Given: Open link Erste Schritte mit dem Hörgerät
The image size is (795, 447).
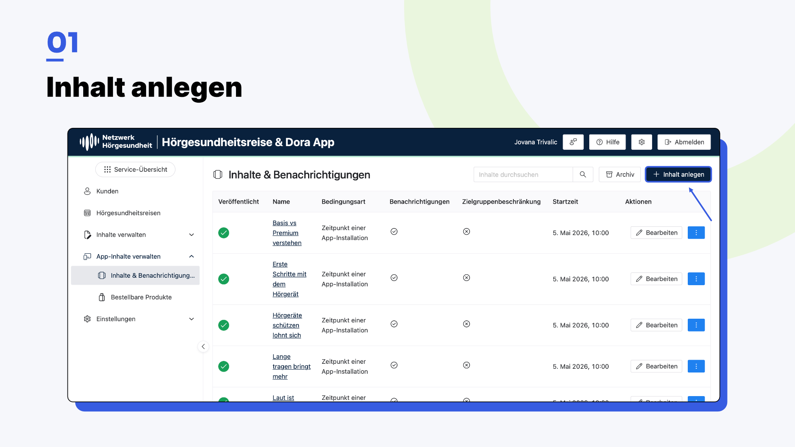Looking at the screenshot, I should click(x=289, y=279).
